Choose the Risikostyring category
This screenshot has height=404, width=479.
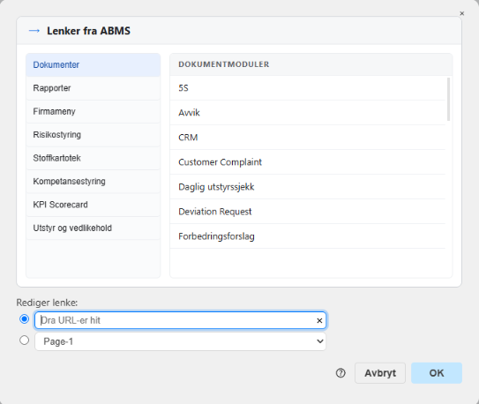(x=94, y=135)
